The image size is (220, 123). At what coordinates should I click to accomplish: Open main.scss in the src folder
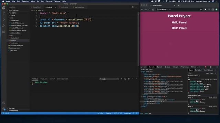[x=15, y=43]
